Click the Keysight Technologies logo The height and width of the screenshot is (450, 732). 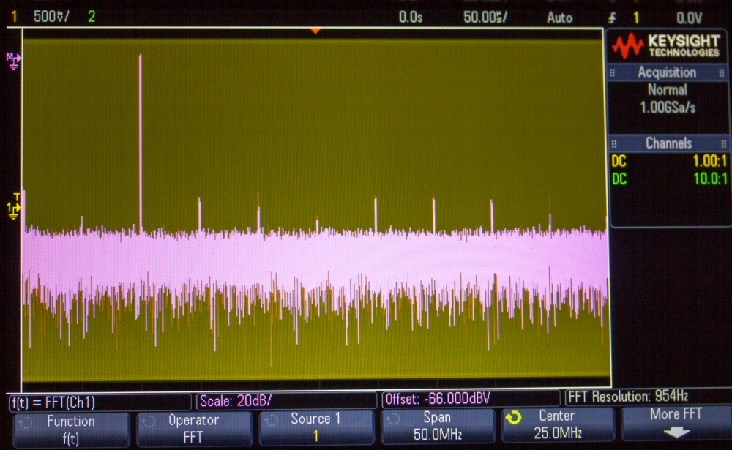666,46
